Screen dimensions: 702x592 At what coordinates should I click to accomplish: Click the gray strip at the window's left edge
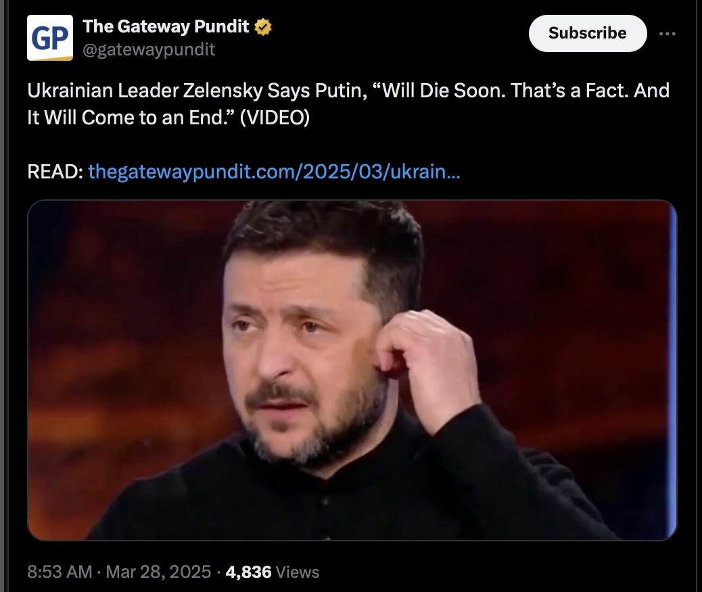2,296
